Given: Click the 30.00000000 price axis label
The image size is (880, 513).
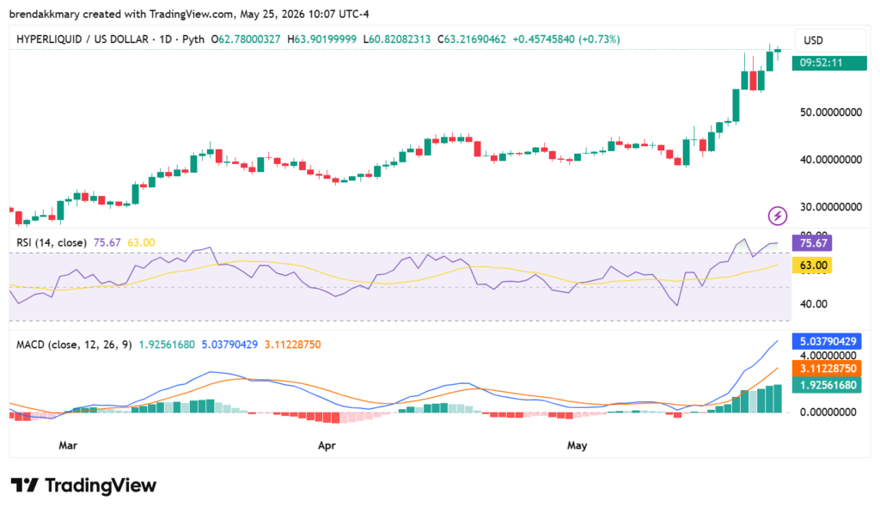Looking at the screenshot, I should (x=831, y=206).
